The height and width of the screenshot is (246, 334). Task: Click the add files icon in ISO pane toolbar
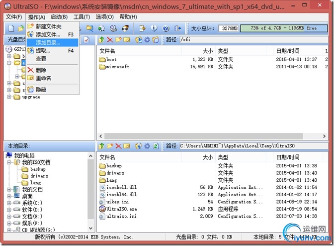click(139, 39)
